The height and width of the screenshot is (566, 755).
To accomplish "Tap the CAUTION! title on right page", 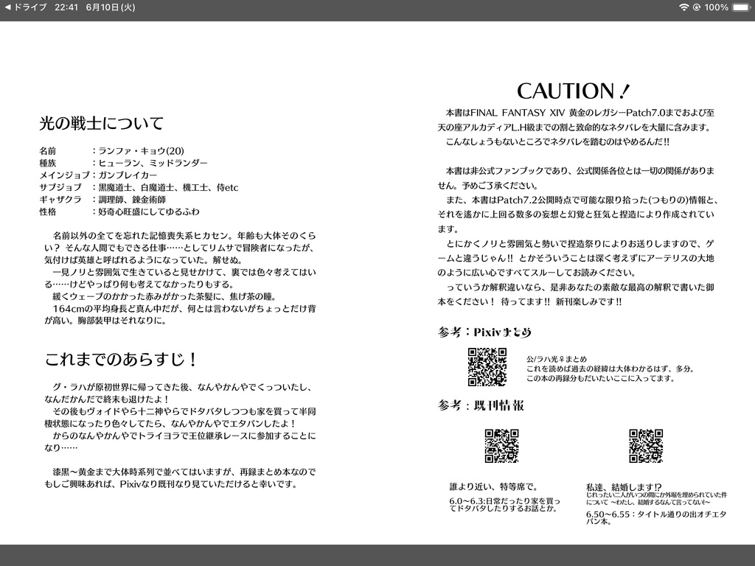I will click(573, 90).
